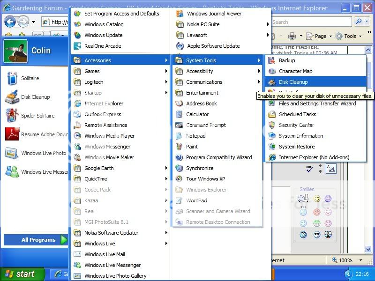
Task: Click the Disk Cleanup icon in System Tools
Action: tap(272, 82)
